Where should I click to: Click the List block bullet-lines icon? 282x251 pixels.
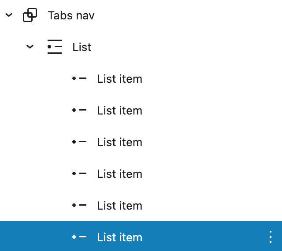click(x=55, y=47)
